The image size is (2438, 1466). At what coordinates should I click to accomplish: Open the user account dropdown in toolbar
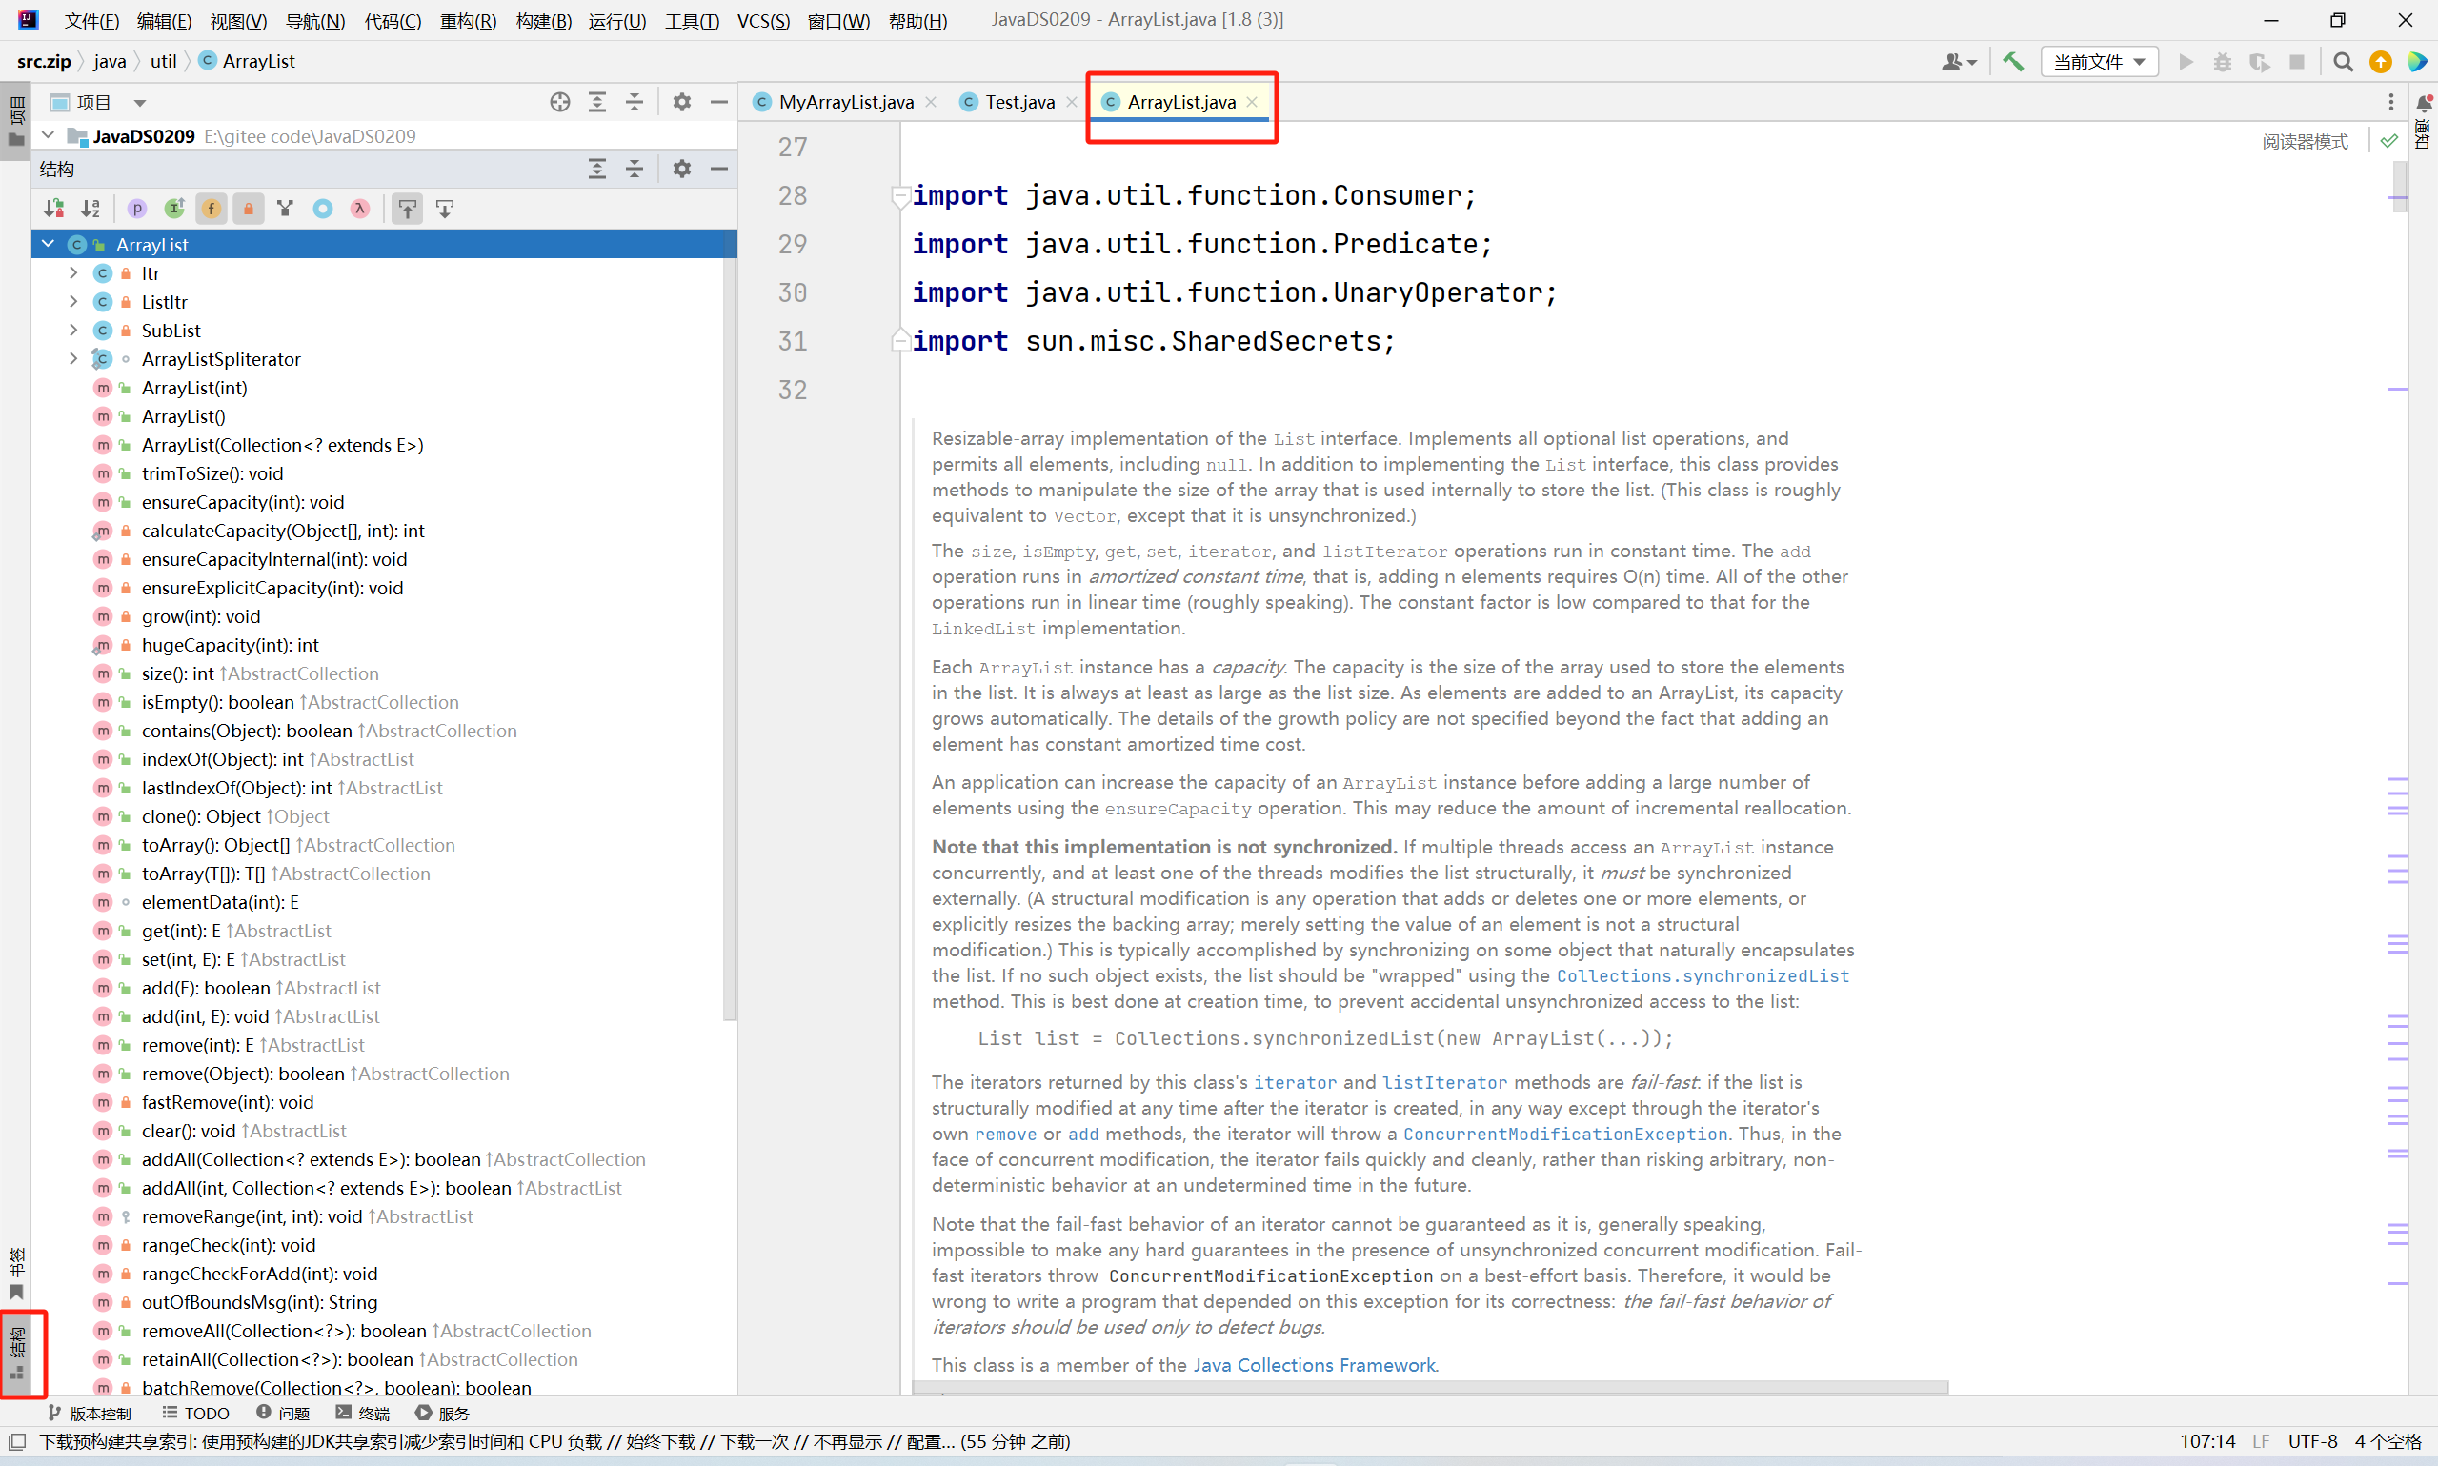(1958, 62)
